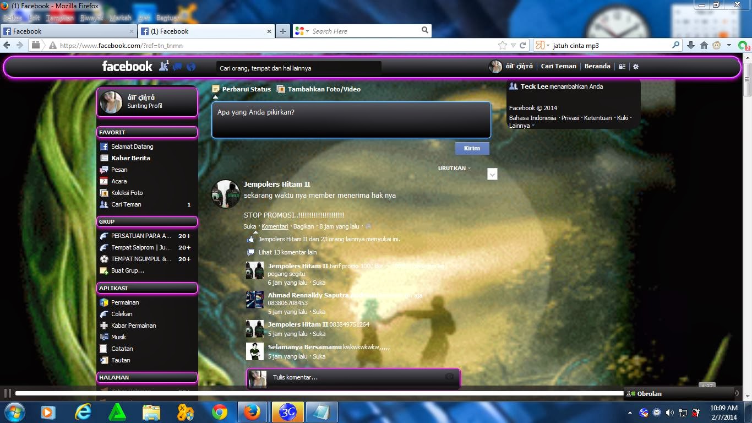The image size is (752, 423).
Task: Open the Riwayat menu
Action: point(91,18)
